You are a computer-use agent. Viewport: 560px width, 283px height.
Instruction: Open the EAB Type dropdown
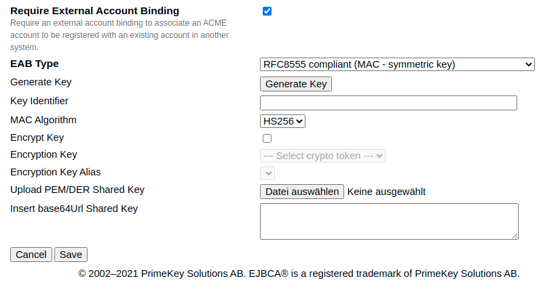(397, 64)
